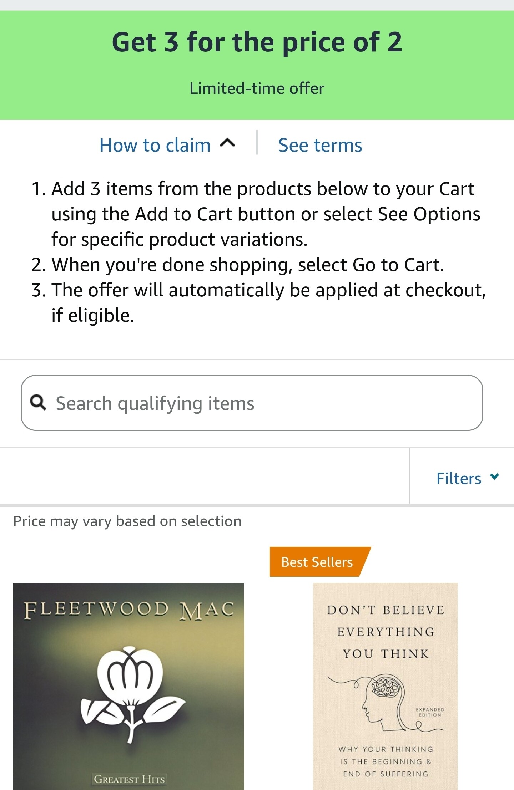Collapse the How to claim chevron arrow
The image size is (514, 790).
coord(227,143)
